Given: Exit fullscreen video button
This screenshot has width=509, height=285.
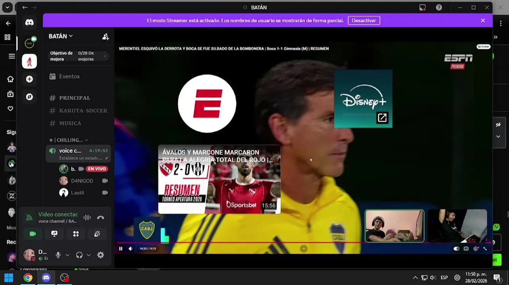Looking at the screenshot, I should coord(485,249).
